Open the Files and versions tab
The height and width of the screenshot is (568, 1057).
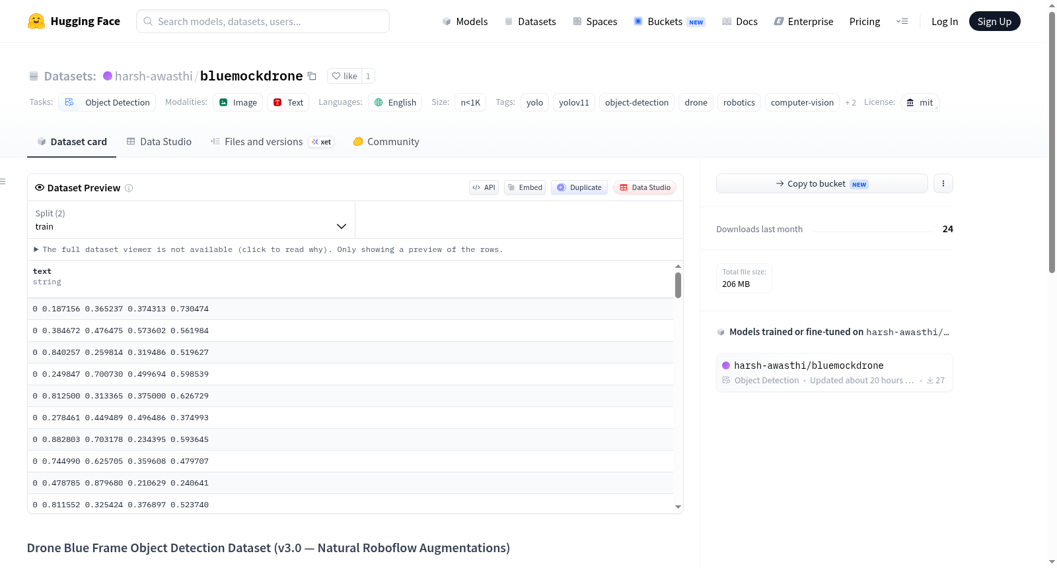coord(272,142)
